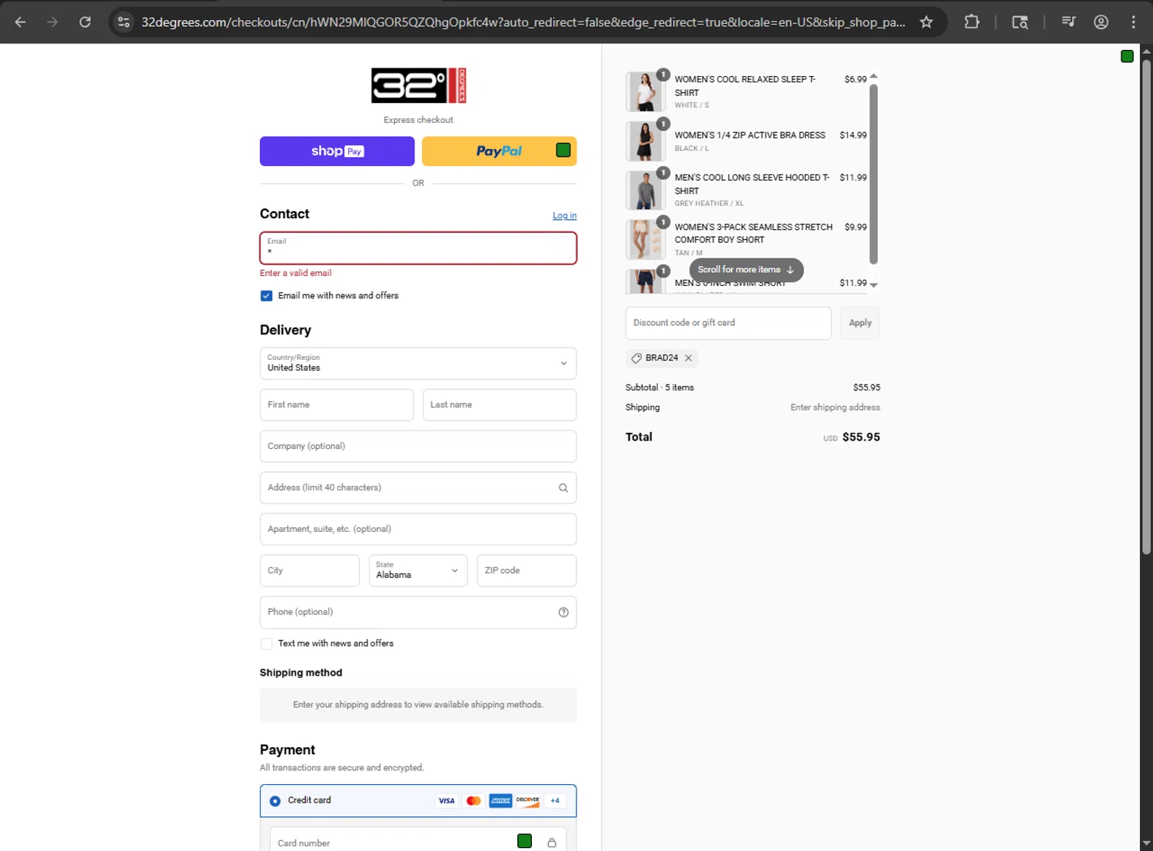
Task: Open the browser extensions puzzle icon
Action: click(972, 22)
